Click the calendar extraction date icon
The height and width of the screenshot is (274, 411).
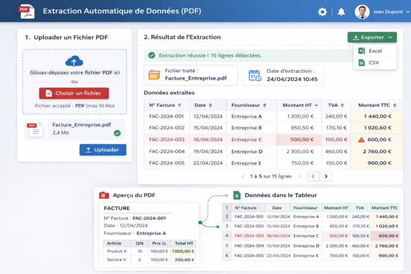[x=255, y=75]
